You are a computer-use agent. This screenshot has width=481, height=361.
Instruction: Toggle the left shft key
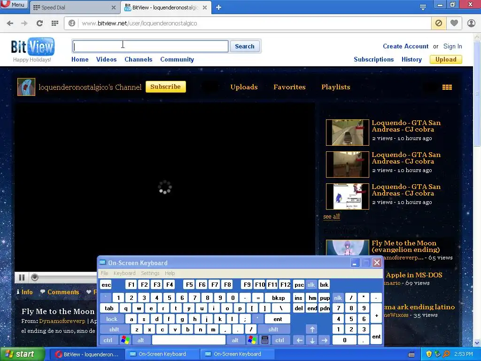114,330
